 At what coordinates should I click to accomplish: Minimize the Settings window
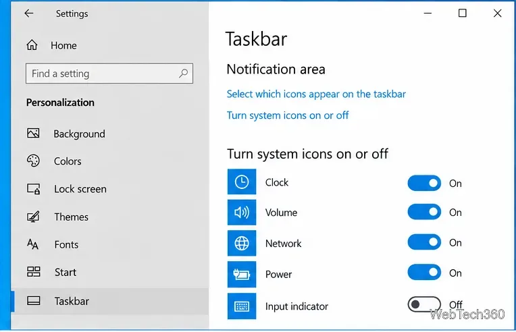pyautogui.click(x=428, y=13)
